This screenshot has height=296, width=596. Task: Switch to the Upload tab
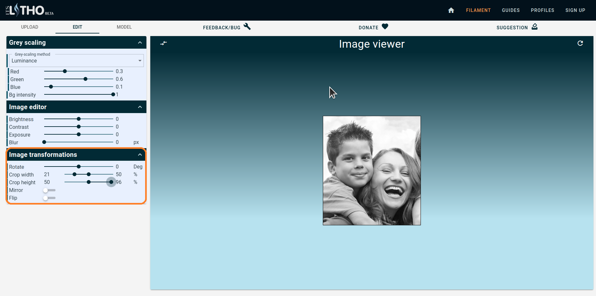30,27
